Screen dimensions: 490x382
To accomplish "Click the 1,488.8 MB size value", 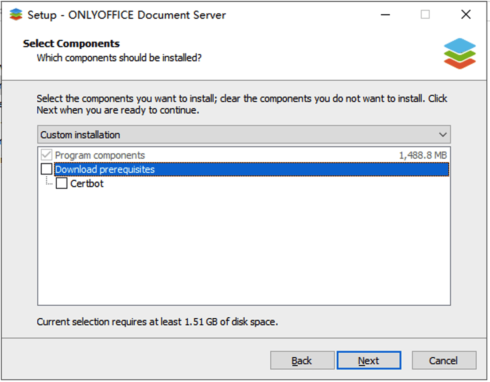I will tap(423, 155).
